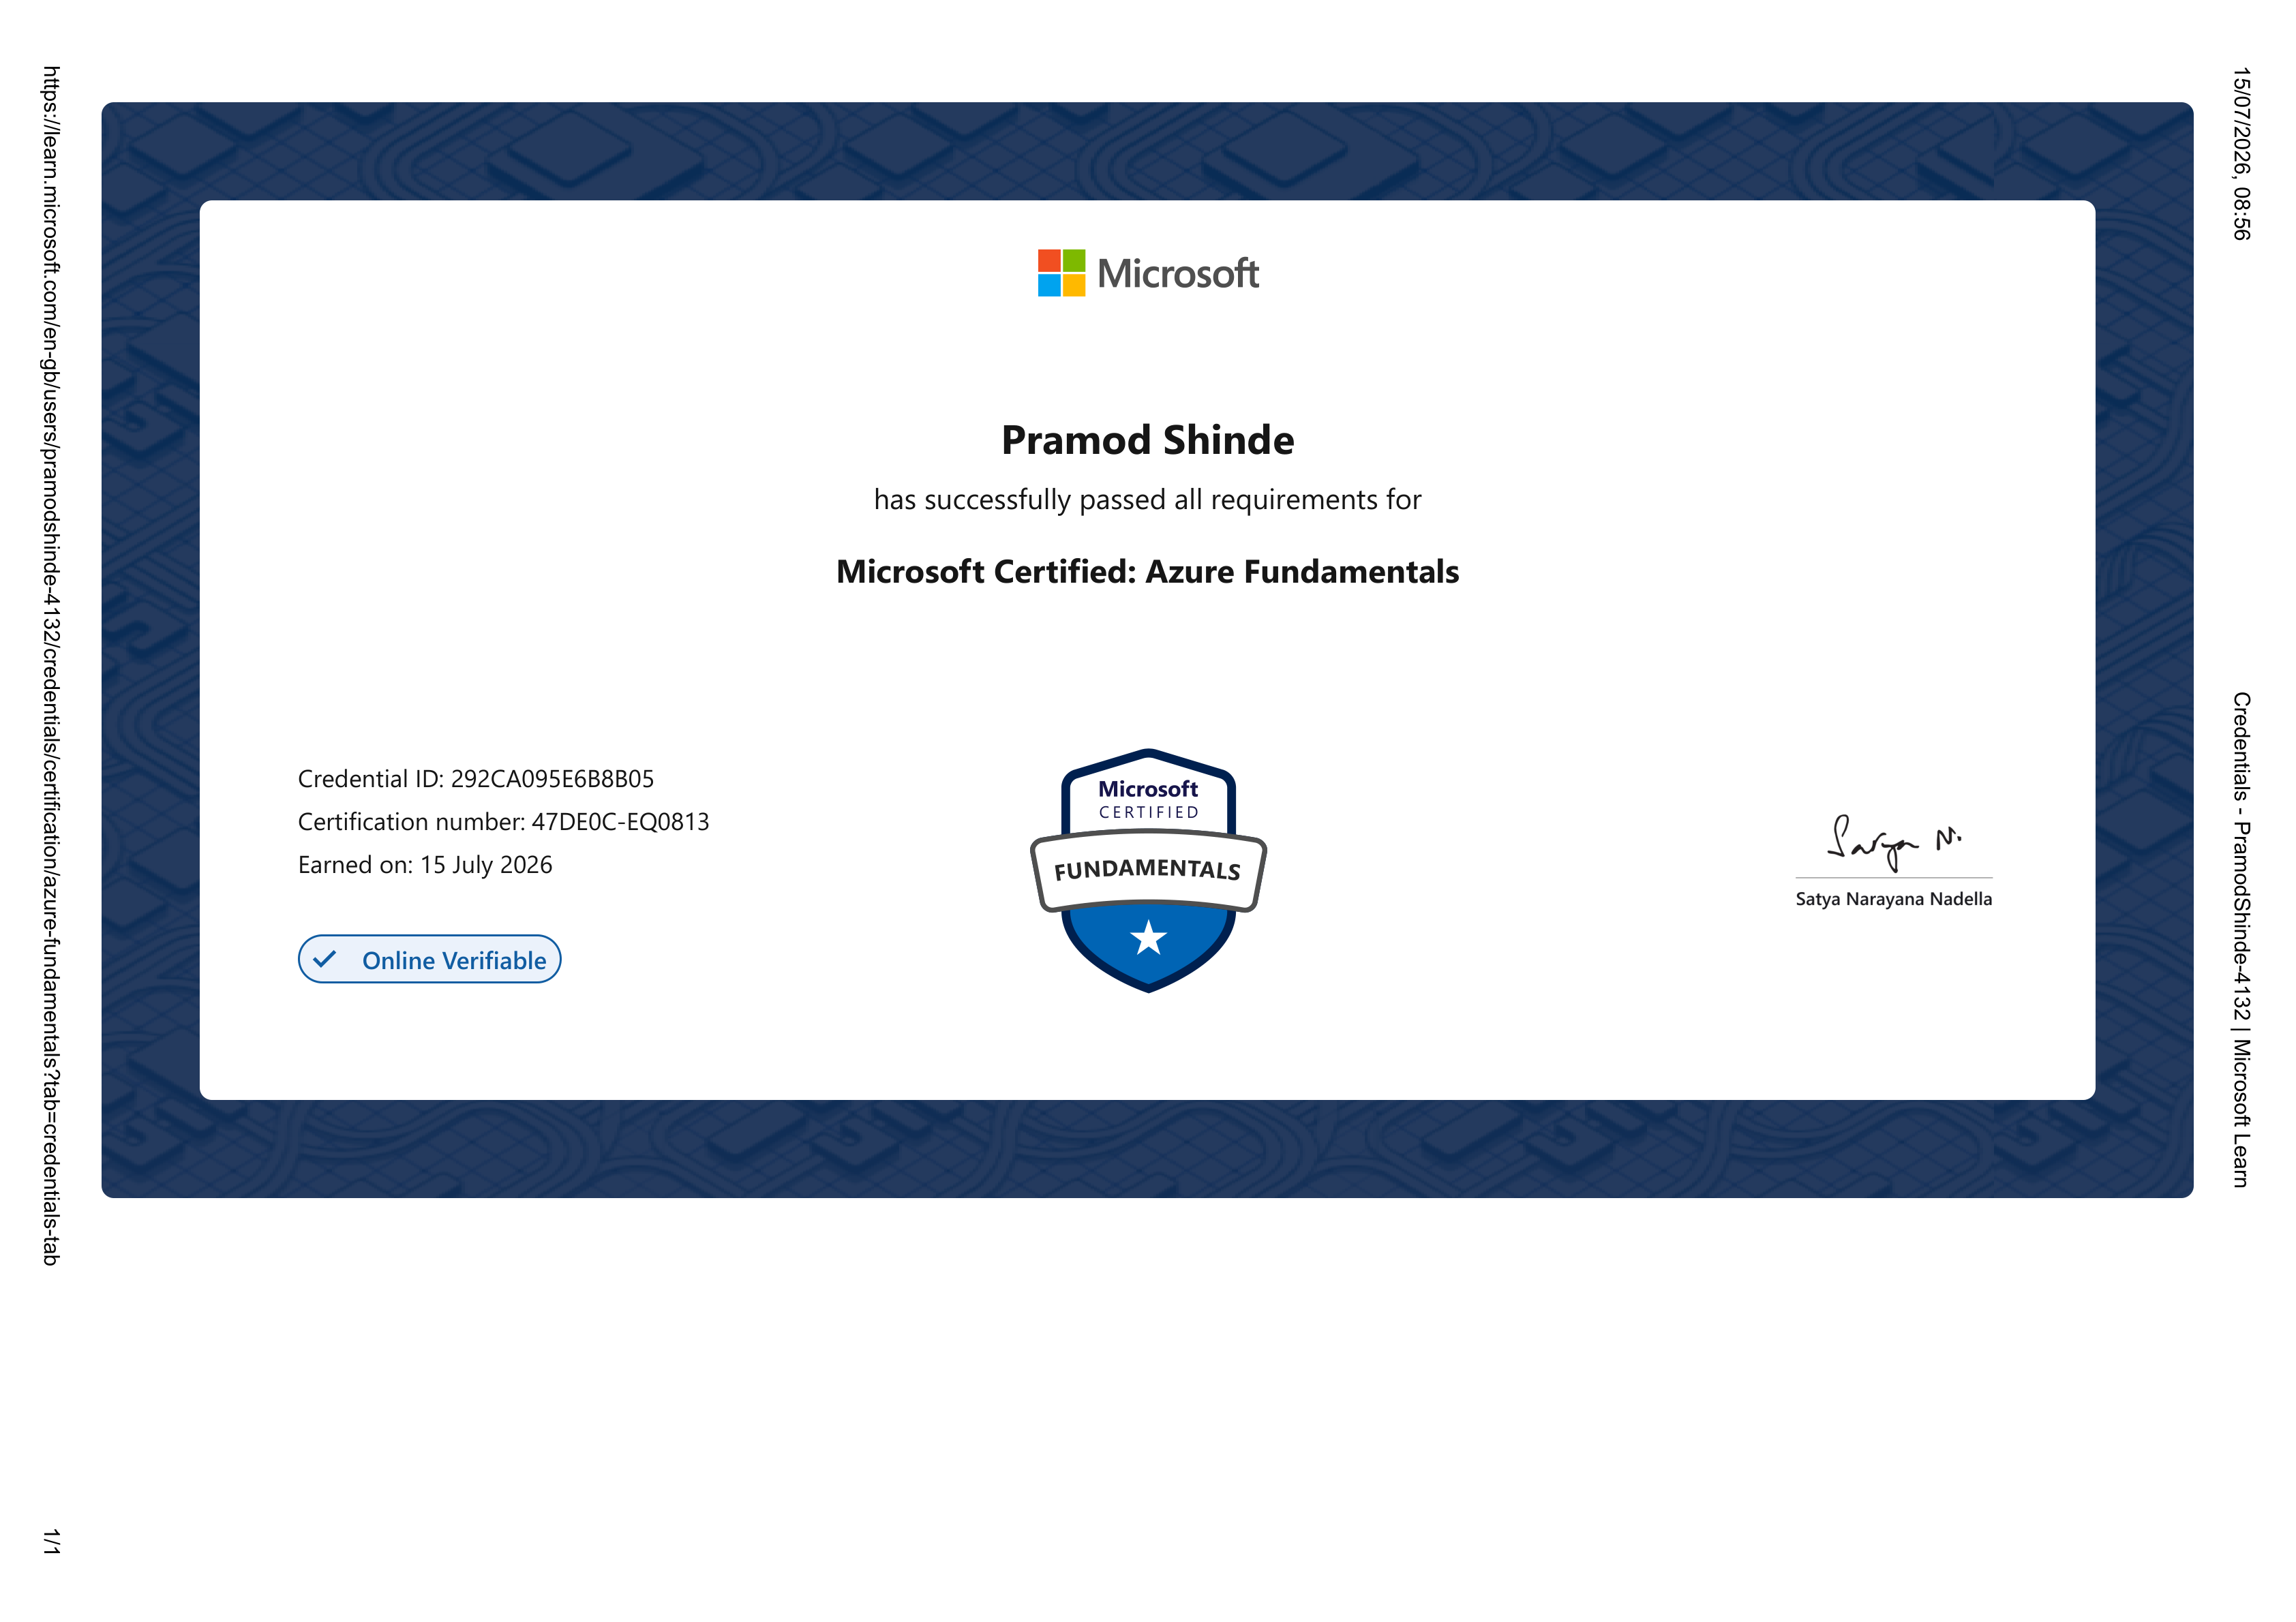Image resolution: width=2296 pixels, height=1622 pixels.
Task: Click the Credentials - PramodShinde-4132 page title
Action: [x=2242, y=940]
